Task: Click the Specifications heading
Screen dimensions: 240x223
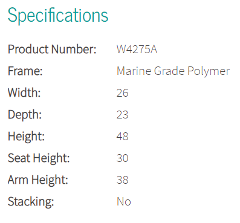Action: point(58,16)
